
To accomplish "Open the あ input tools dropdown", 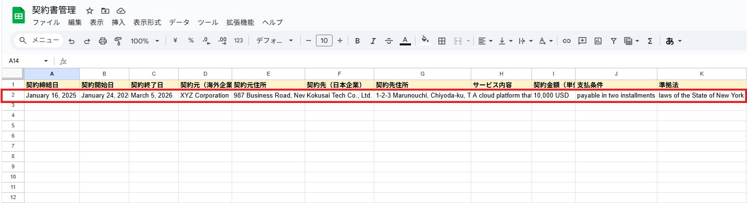I will coord(674,41).
